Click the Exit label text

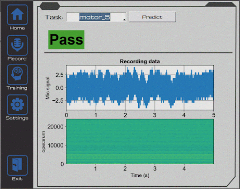point(17,179)
